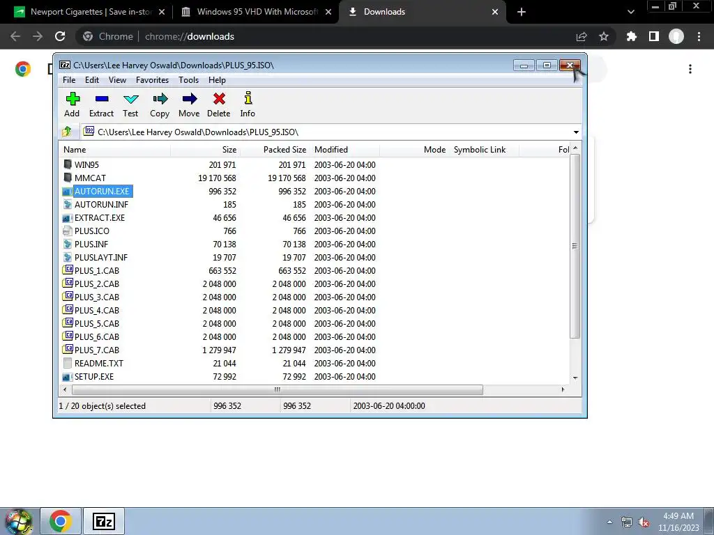The width and height of the screenshot is (714, 535).
Task: Go up one folder level icon
Action: [x=67, y=132]
